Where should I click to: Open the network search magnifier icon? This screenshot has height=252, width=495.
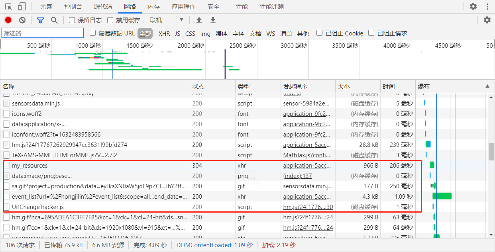click(x=54, y=20)
